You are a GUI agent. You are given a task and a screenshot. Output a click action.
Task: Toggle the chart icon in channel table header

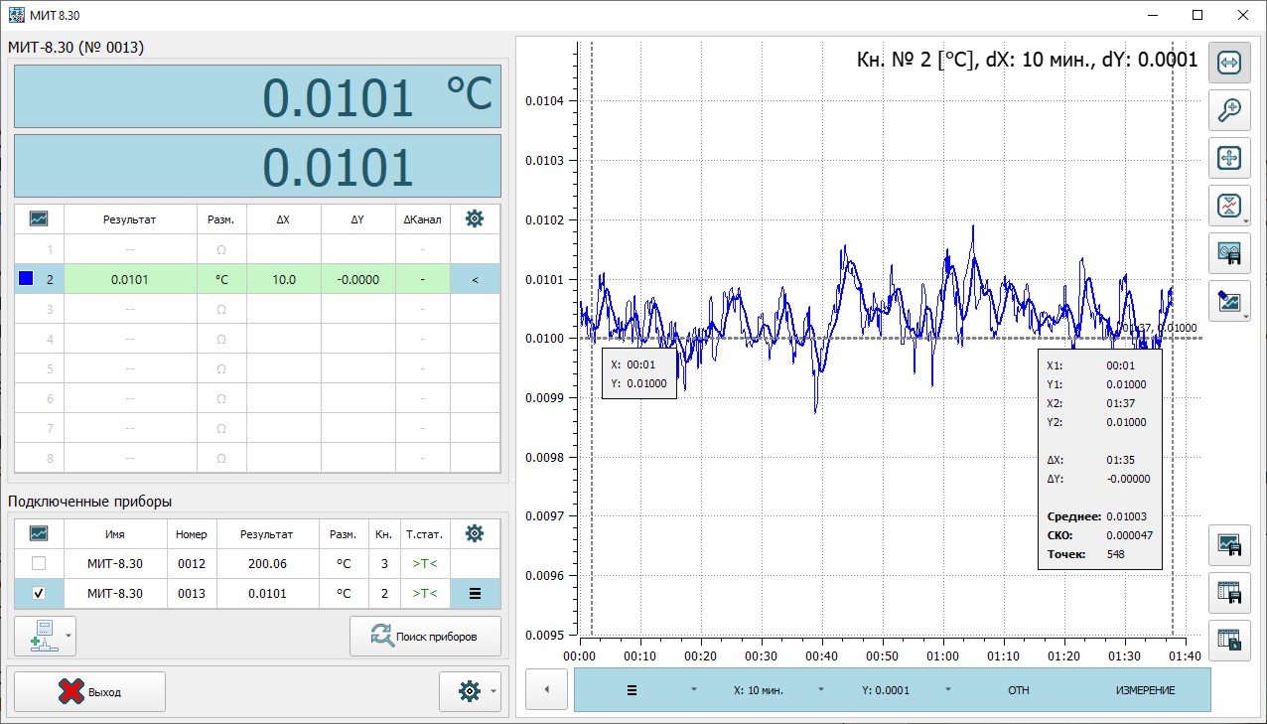pos(39,218)
